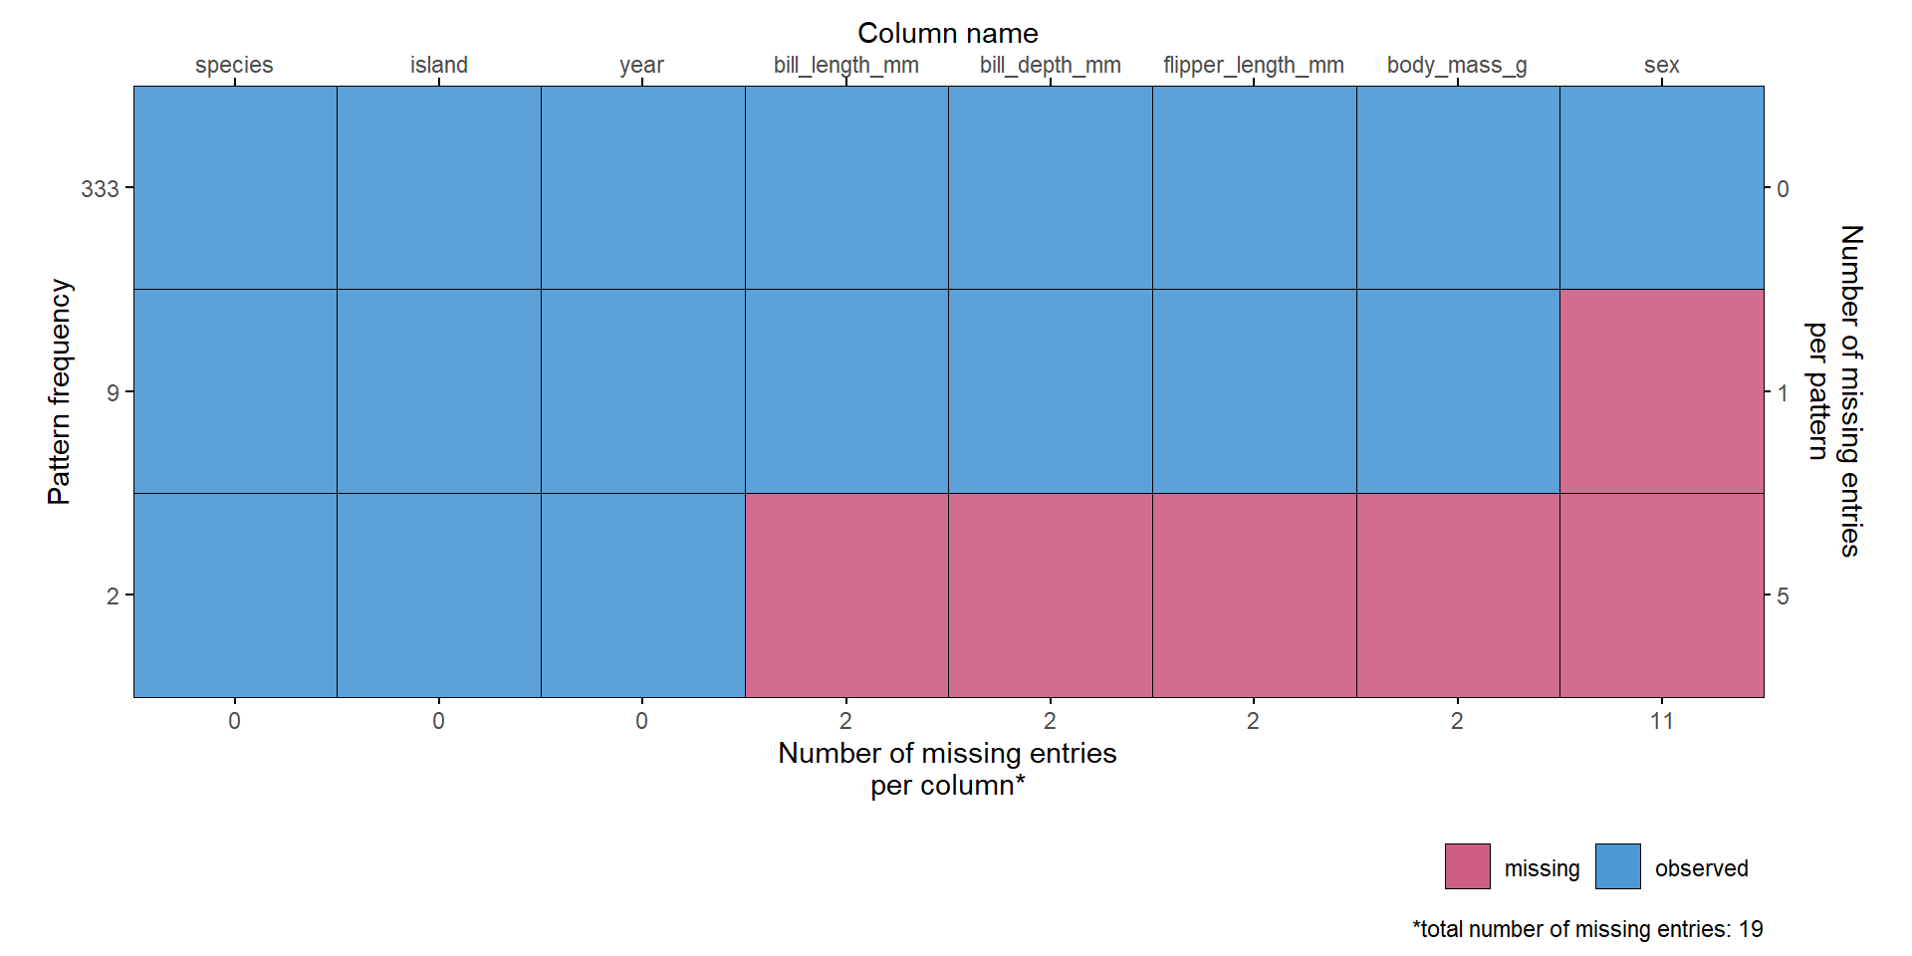Select the 'bill_length_mm' column name
Viewport: 1912px width, 956px height.
[845, 66]
